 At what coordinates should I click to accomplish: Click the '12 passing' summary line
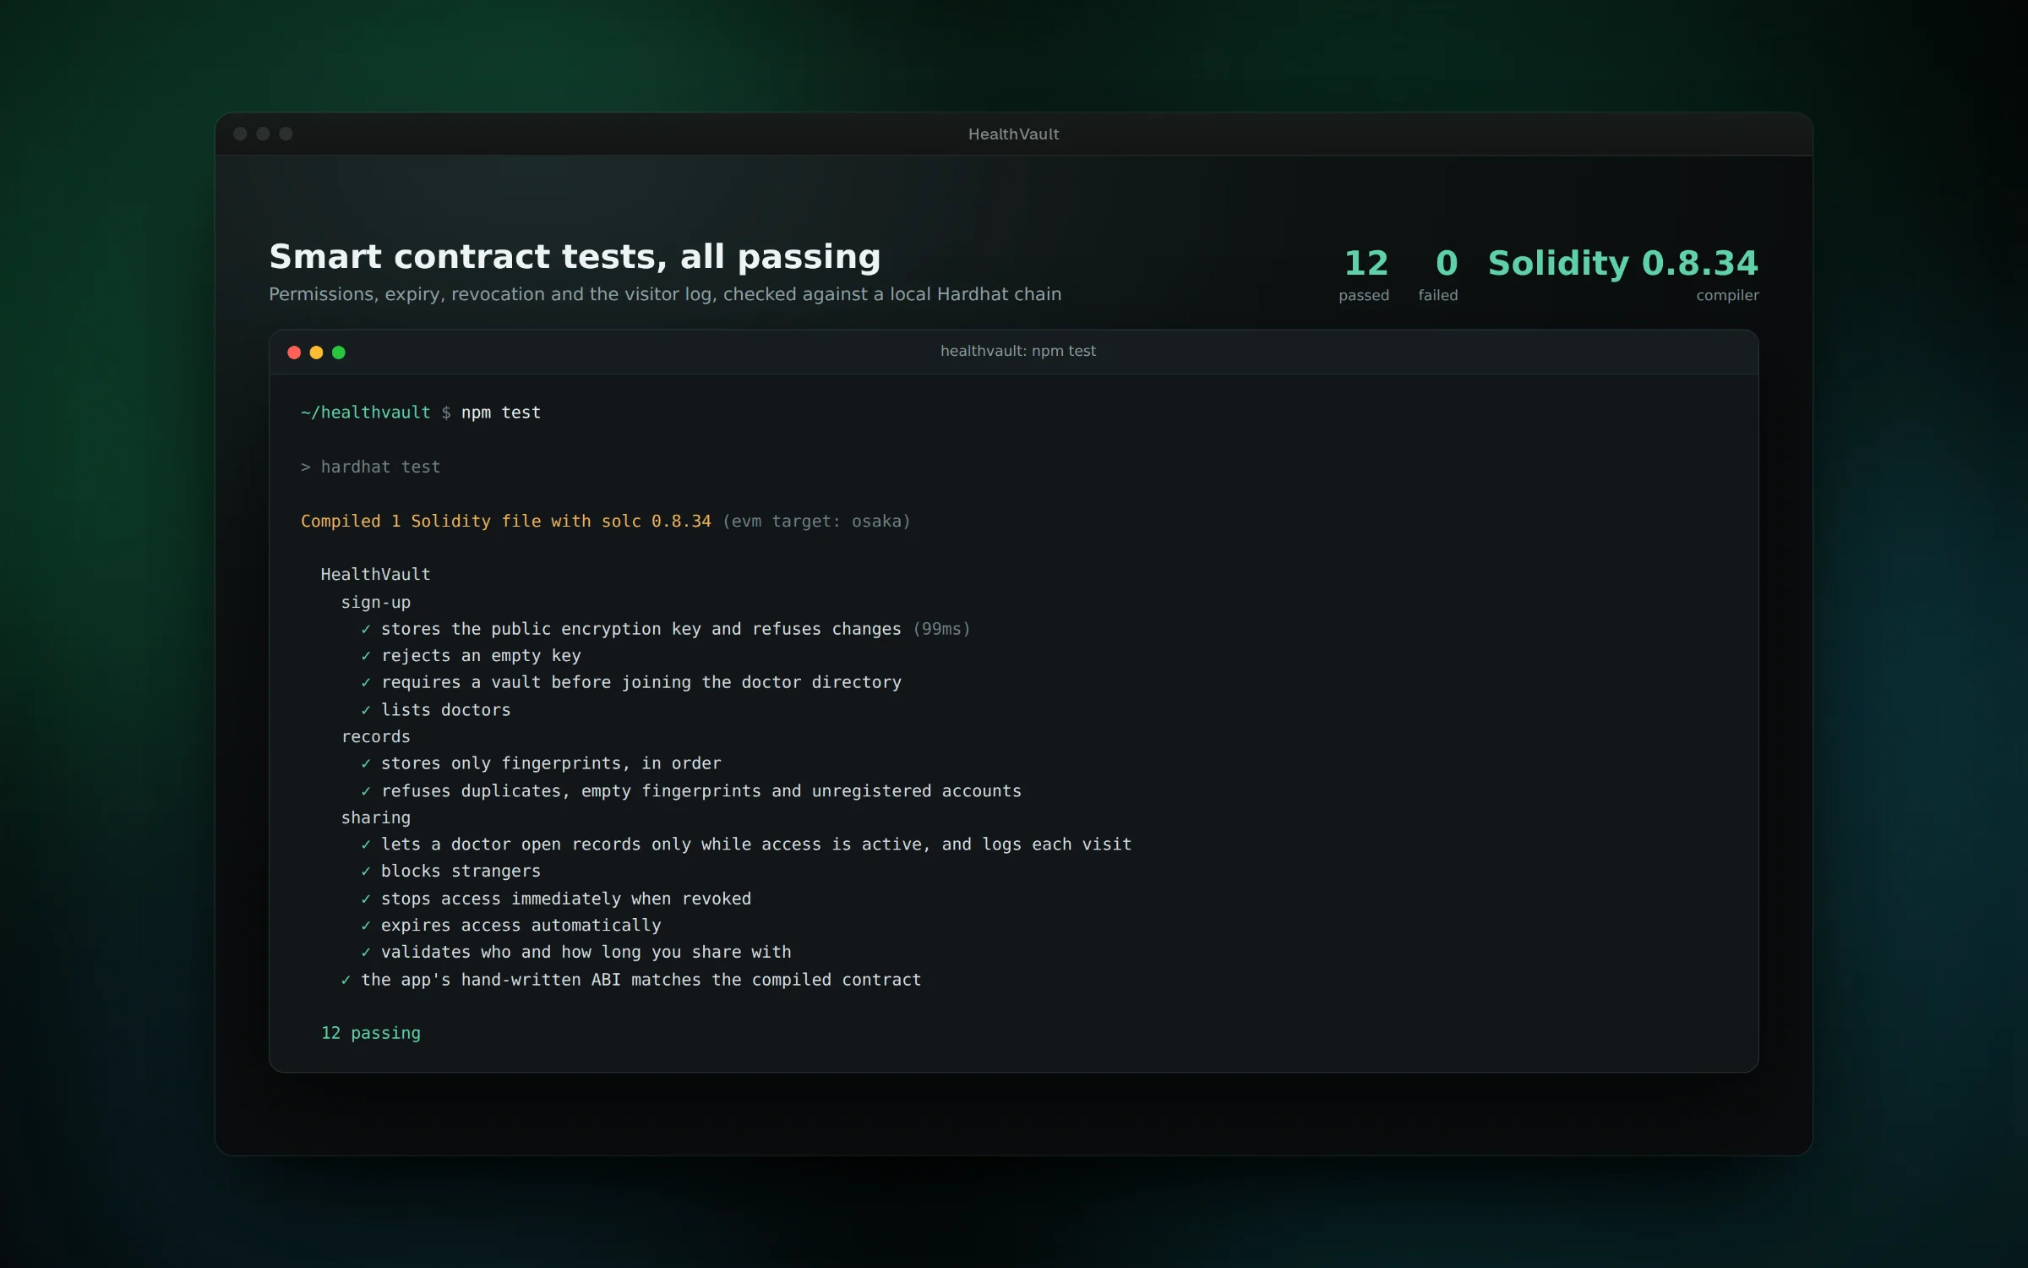click(370, 1033)
